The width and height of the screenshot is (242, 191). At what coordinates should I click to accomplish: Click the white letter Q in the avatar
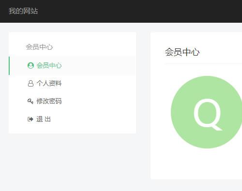point(208,115)
